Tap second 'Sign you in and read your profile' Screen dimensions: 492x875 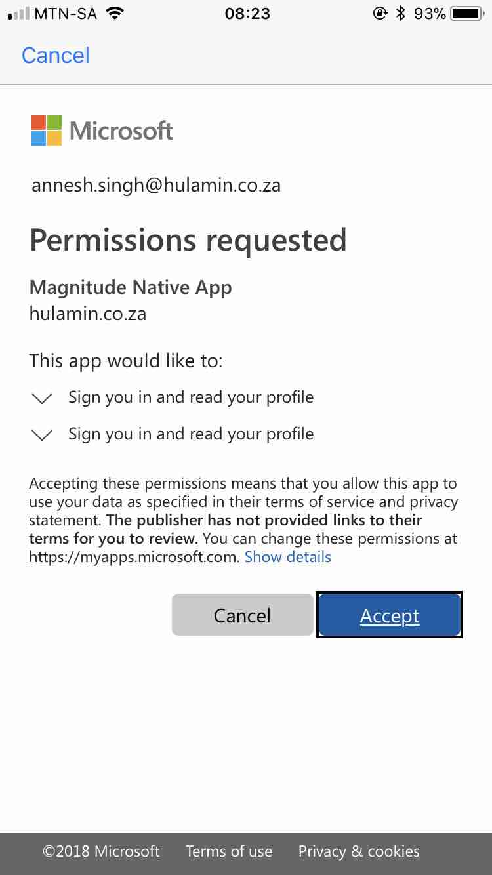coord(191,434)
